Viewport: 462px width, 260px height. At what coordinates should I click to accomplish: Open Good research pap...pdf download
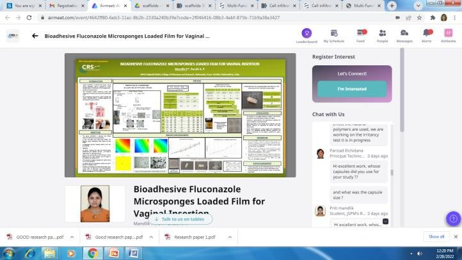(x=115, y=237)
